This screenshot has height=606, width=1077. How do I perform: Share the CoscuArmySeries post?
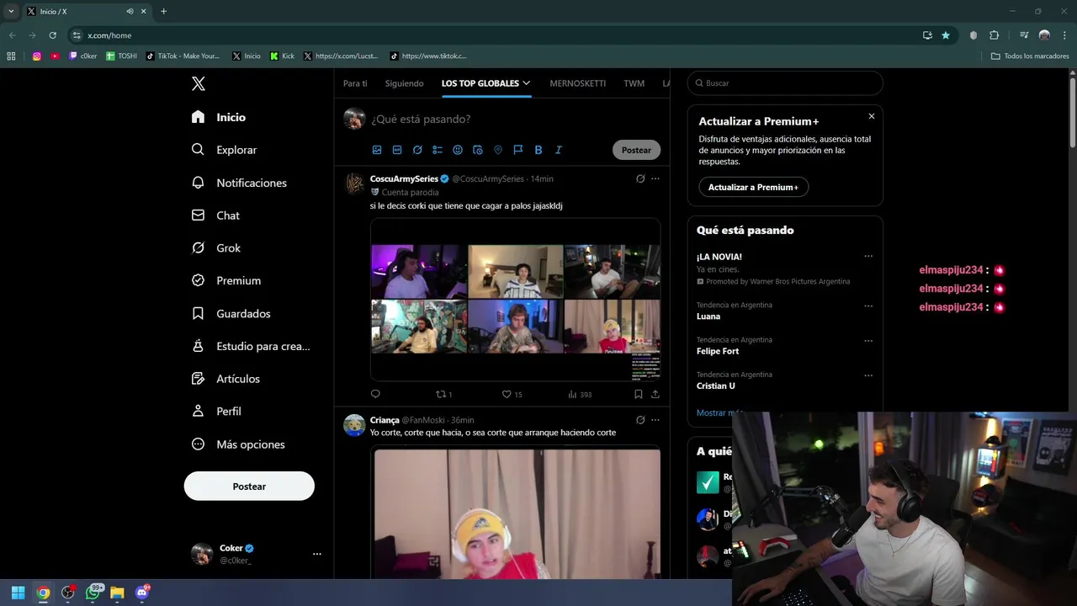pyautogui.click(x=655, y=394)
